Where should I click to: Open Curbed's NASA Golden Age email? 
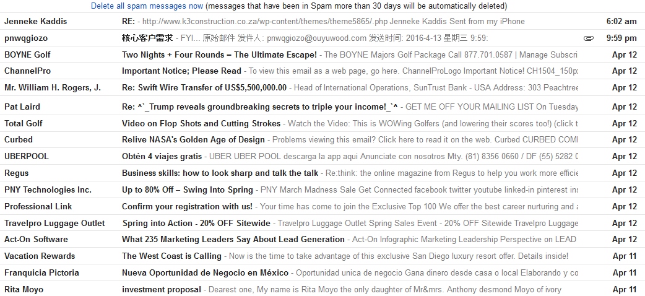click(193, 139)
